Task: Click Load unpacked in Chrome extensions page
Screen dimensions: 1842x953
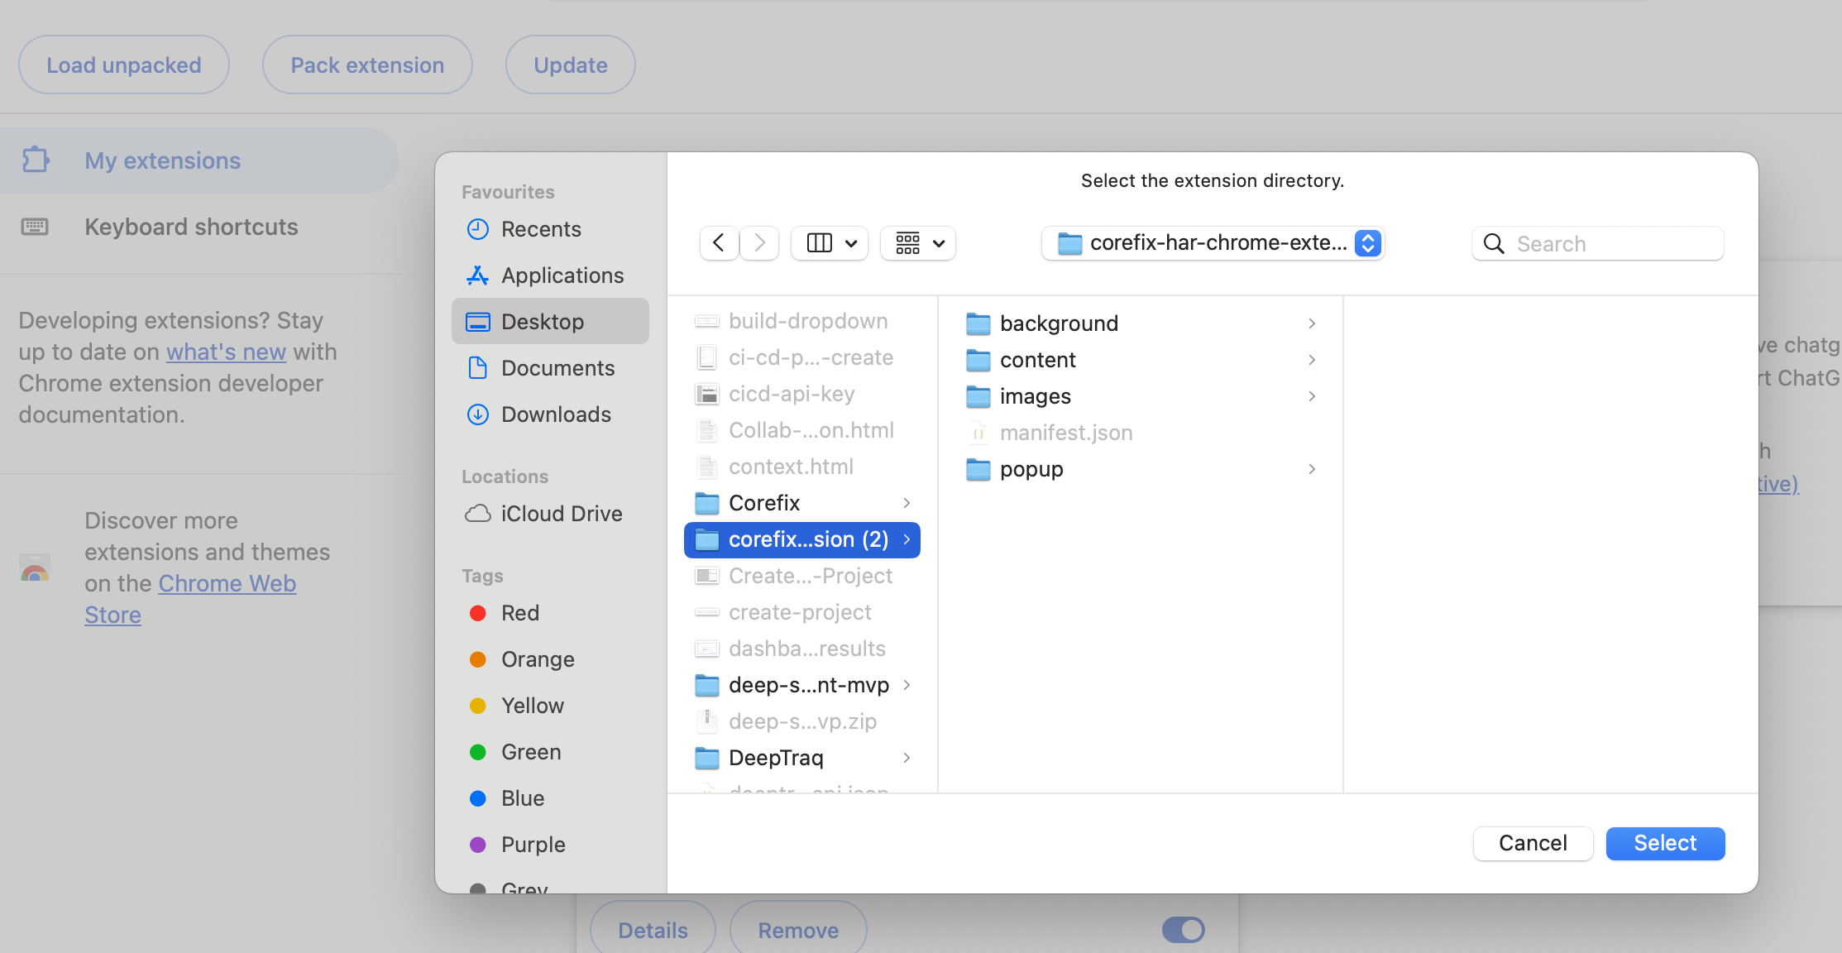Action: coord(124,65)
